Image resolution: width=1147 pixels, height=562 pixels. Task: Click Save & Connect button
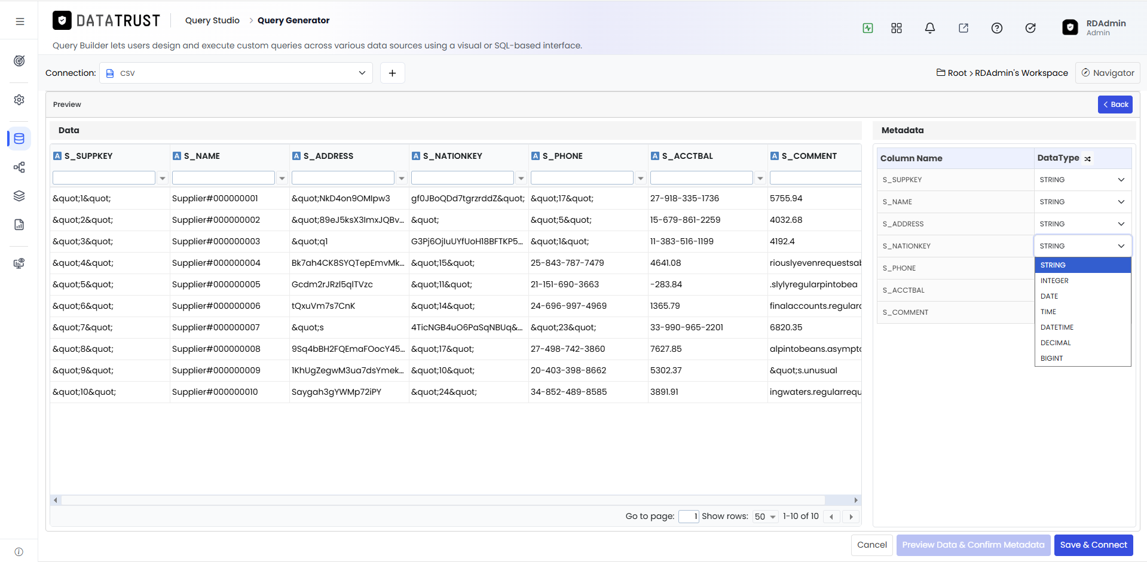click(x=1094, y=545)
